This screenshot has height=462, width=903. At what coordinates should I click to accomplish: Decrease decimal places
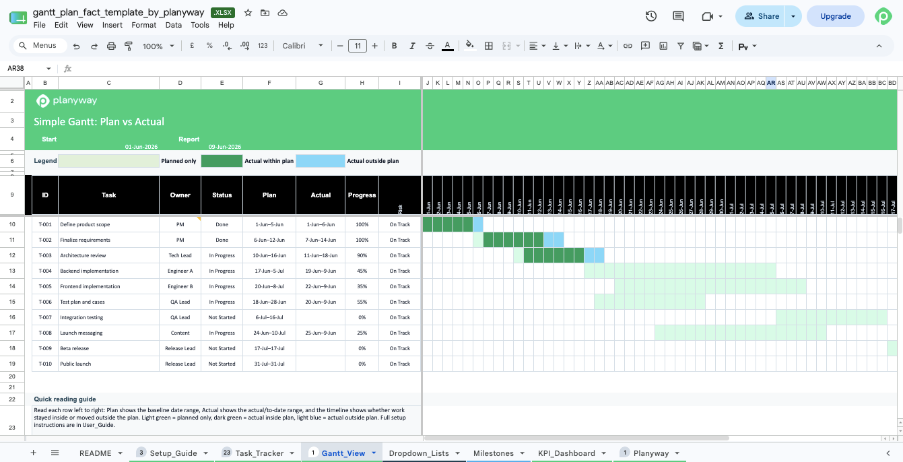pos(227,46)
